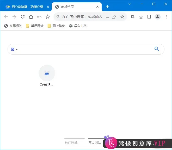Click the page search input box

tap(86, 49)
